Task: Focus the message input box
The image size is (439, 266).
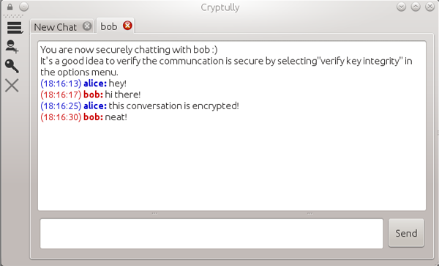Action: click(211, 234)
